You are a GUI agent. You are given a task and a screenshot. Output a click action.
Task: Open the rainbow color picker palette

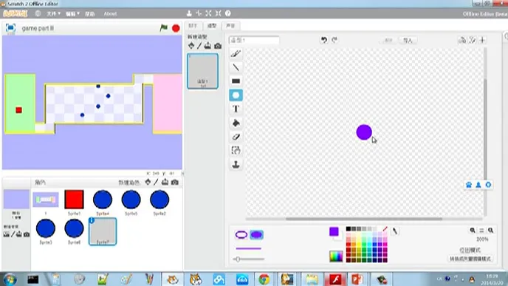(x=336, y=256)
